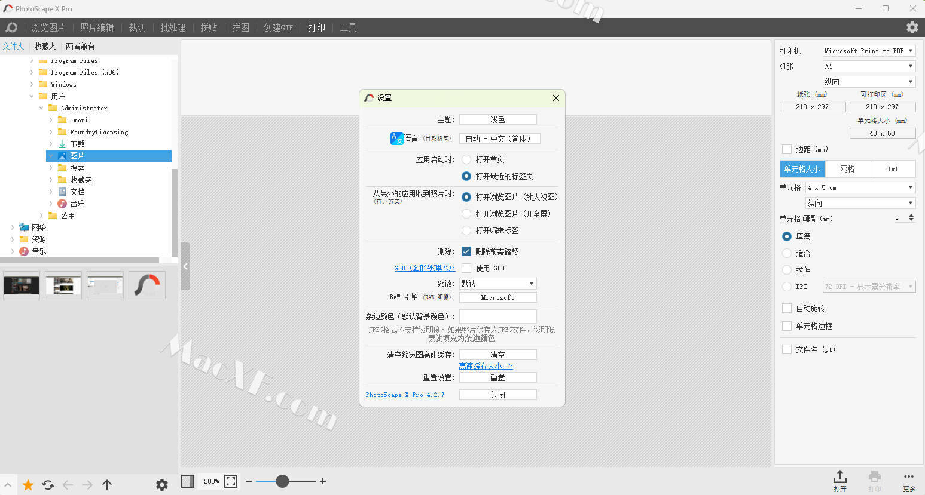This screenshot has width=925, height=495.
Task: Switch to the 照片编辑 editor tab
Action: coord(97,27)
